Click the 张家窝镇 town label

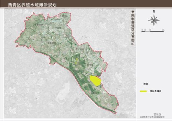tap(52, 43)
